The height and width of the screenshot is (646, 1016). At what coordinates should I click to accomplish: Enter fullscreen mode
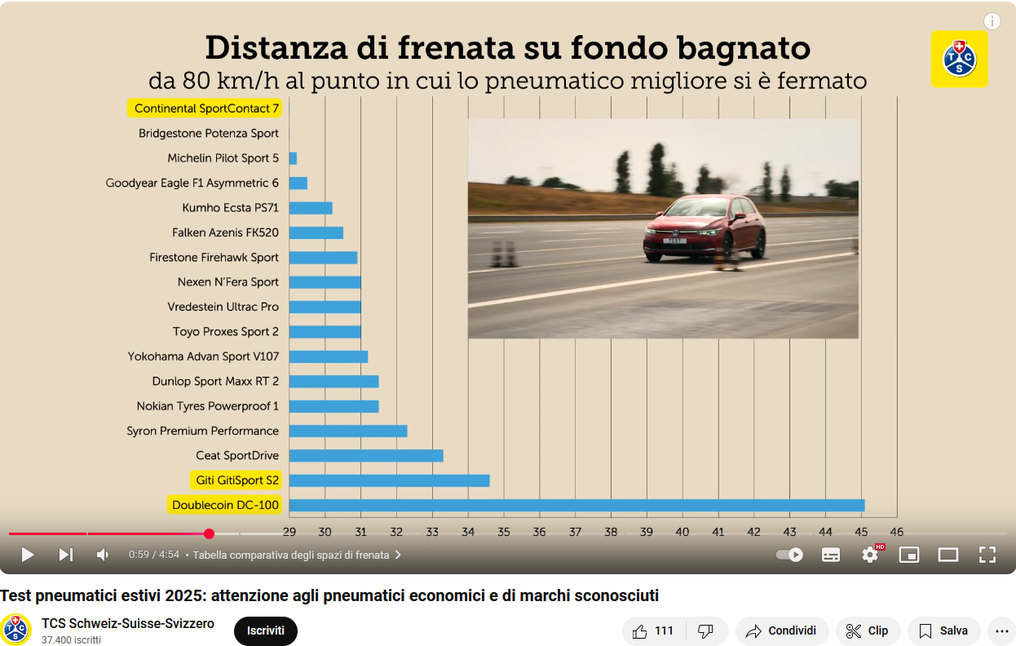(x=987, y=555)
